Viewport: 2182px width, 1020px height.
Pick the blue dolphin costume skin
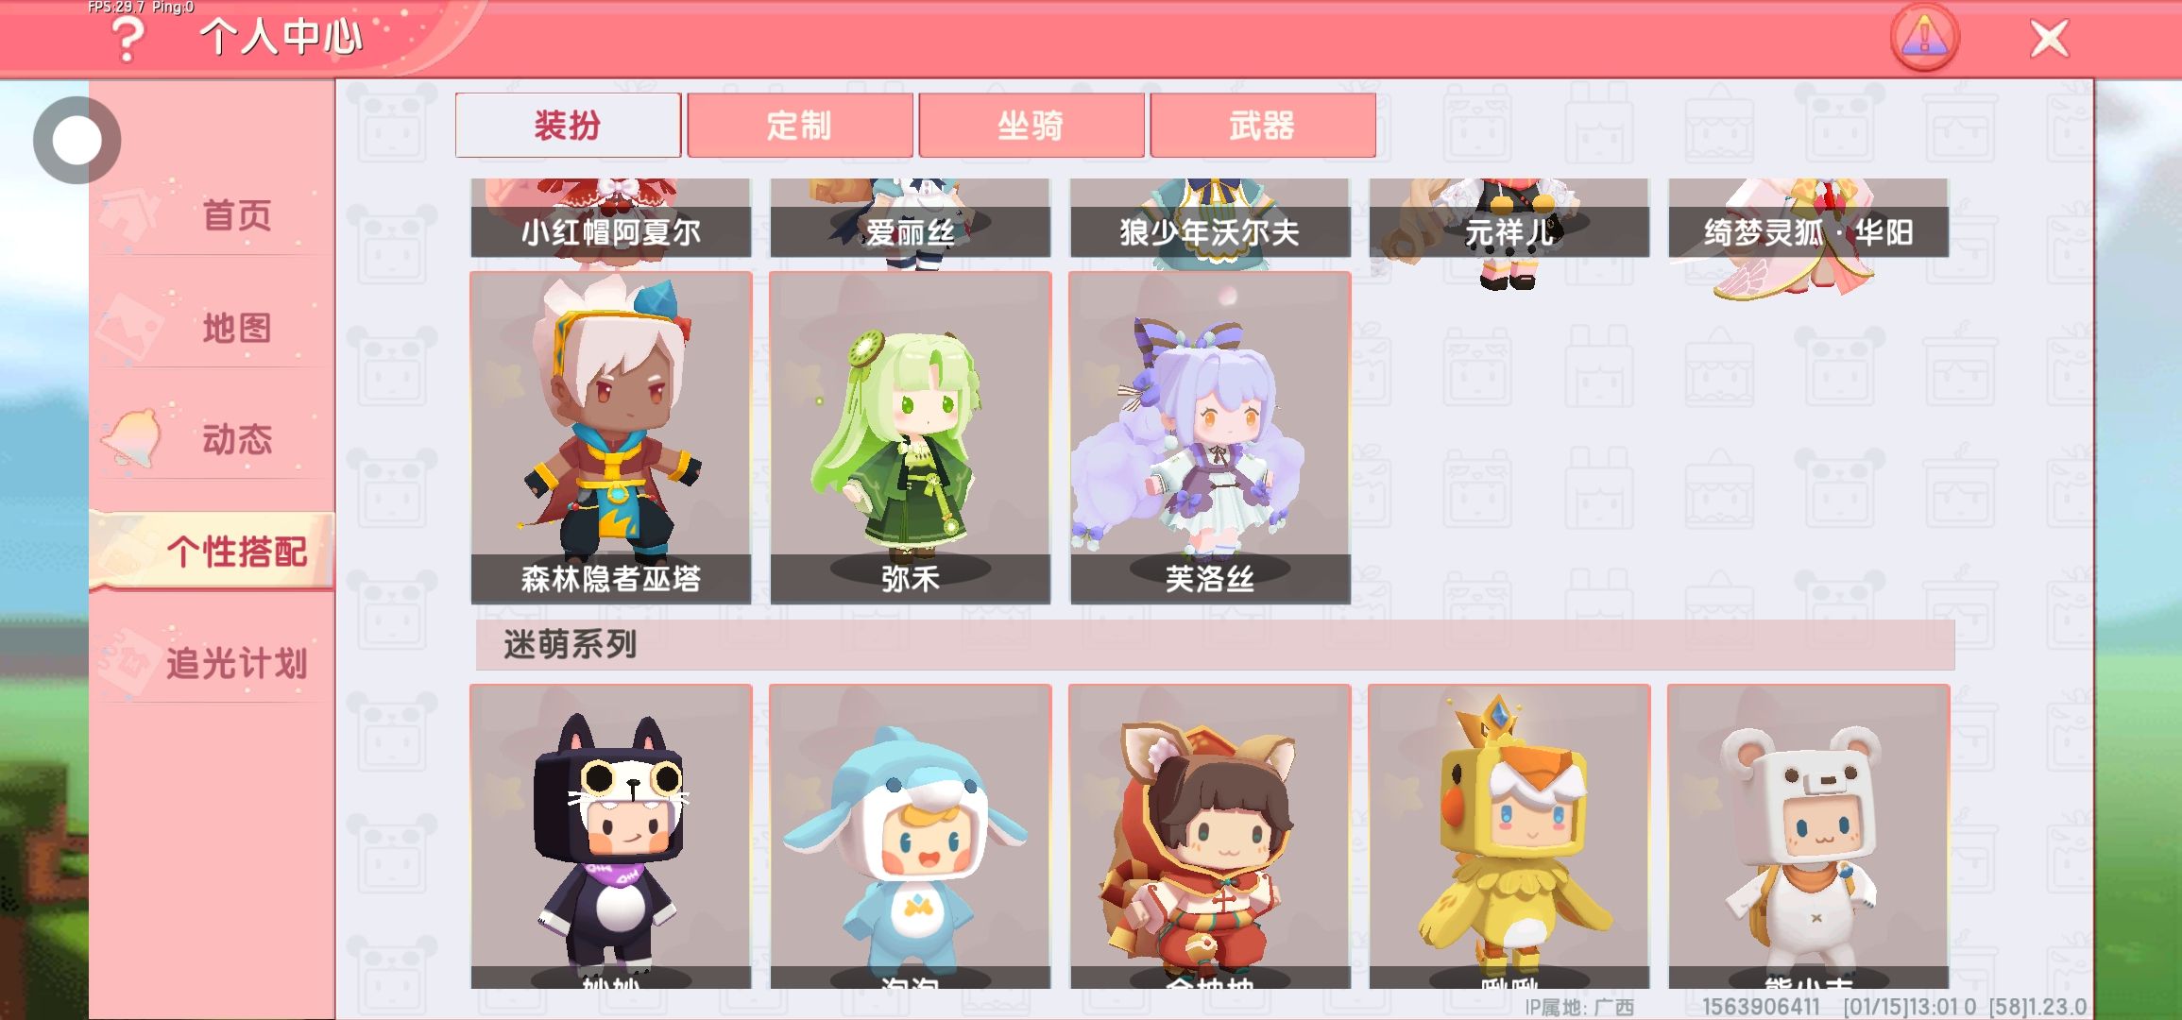coord(911,837)
